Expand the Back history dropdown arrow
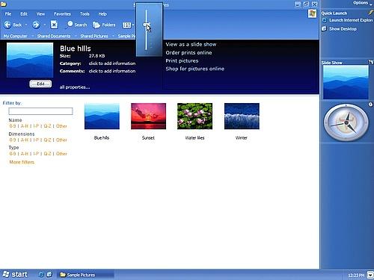This screenshot has width=374, height=280. click(x=26, y=25)
